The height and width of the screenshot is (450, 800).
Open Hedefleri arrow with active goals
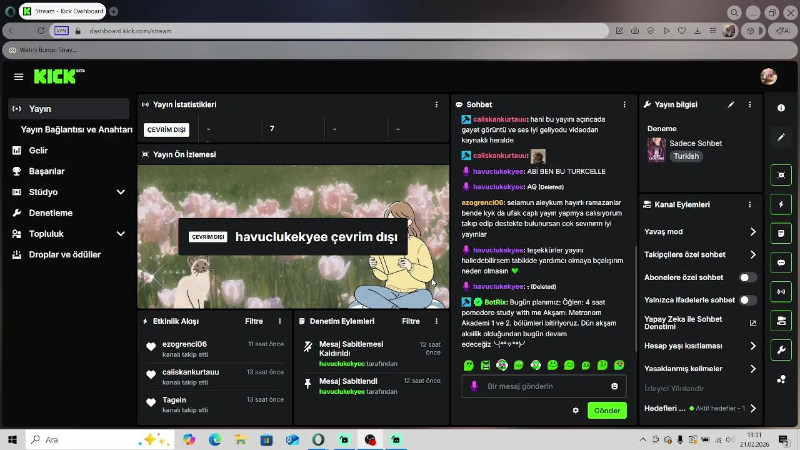point(753,408)
